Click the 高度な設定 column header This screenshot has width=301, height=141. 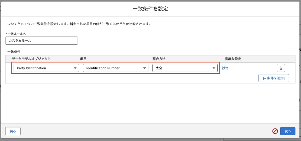click(x=233, y=59)
